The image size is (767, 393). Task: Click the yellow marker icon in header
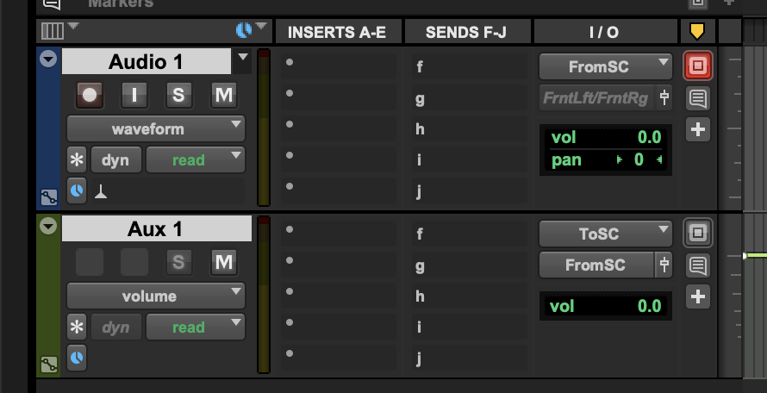coord(697,32)
